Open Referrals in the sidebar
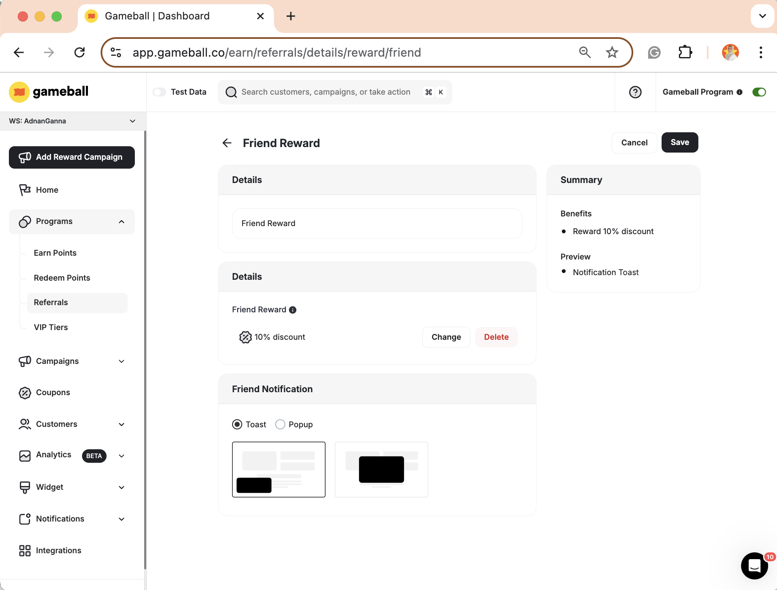The height and width of the screenshot is (590, 777). (77, 303)
